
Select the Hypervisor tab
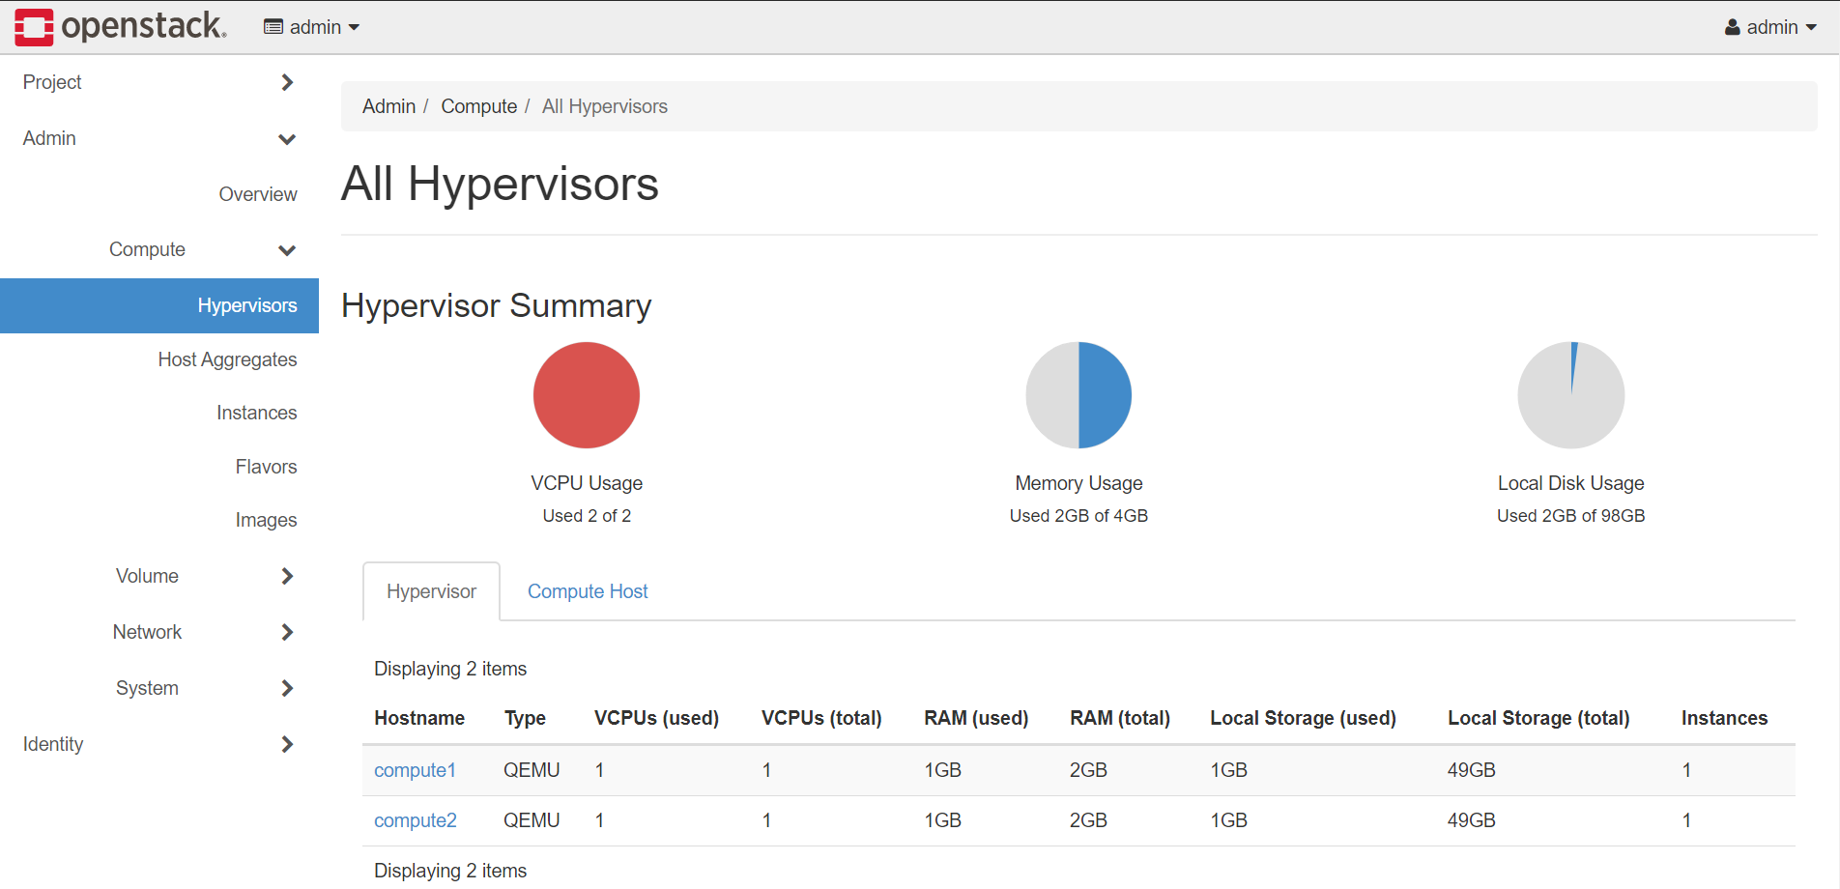(x=431, y=591)
